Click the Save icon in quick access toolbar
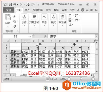This screenshot has height=92, width=103. [x=10, y=4]
